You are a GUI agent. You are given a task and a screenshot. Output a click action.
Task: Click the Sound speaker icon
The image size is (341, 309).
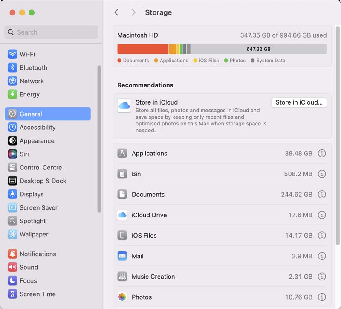12,267
